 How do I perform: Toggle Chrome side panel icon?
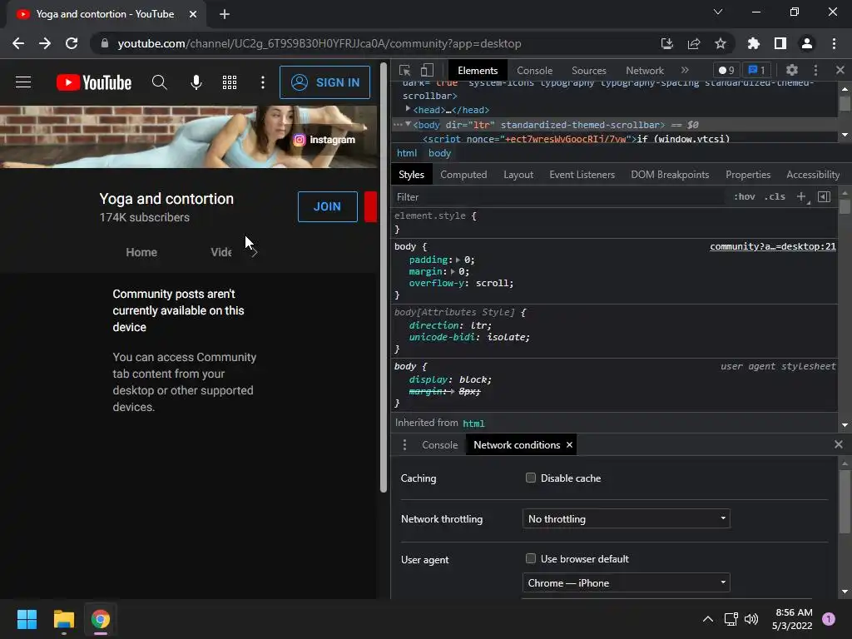[780, 43]
